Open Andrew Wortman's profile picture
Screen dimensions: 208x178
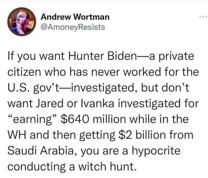click(x=22, y=22)
